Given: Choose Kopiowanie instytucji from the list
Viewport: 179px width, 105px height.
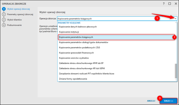Looking at the screenshot, I should tap(69, 32).
